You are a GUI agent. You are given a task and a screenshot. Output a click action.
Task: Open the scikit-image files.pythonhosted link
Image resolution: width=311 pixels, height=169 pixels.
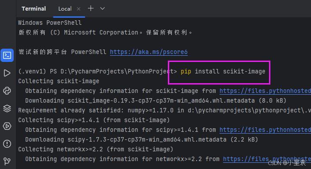[x=265, y=91]
